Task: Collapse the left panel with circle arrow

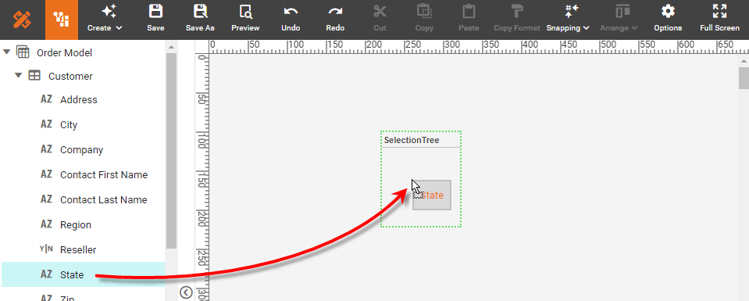Action: [186, 292]
